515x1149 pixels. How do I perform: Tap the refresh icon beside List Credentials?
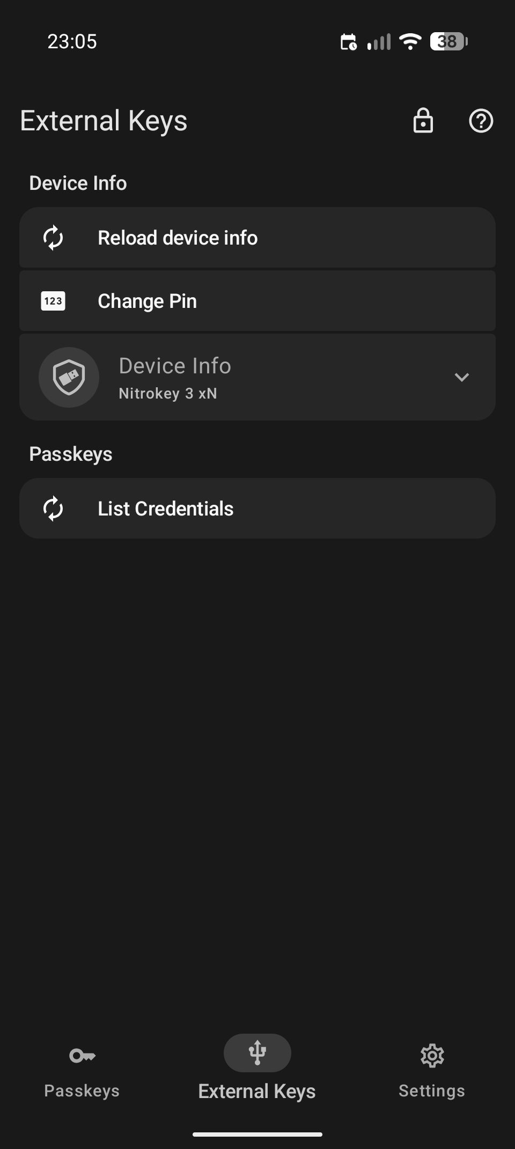tap(53, 509)
